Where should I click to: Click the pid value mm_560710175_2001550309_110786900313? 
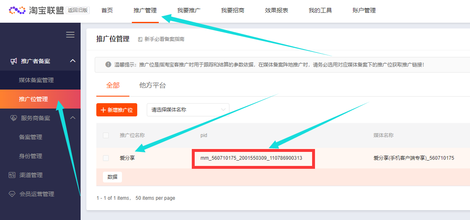coord(251,158)
